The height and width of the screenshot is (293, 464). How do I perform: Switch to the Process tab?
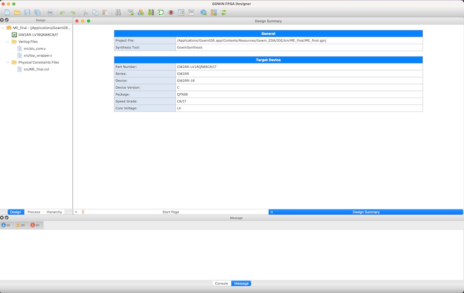pyautogui.click(x=34, y=212)
